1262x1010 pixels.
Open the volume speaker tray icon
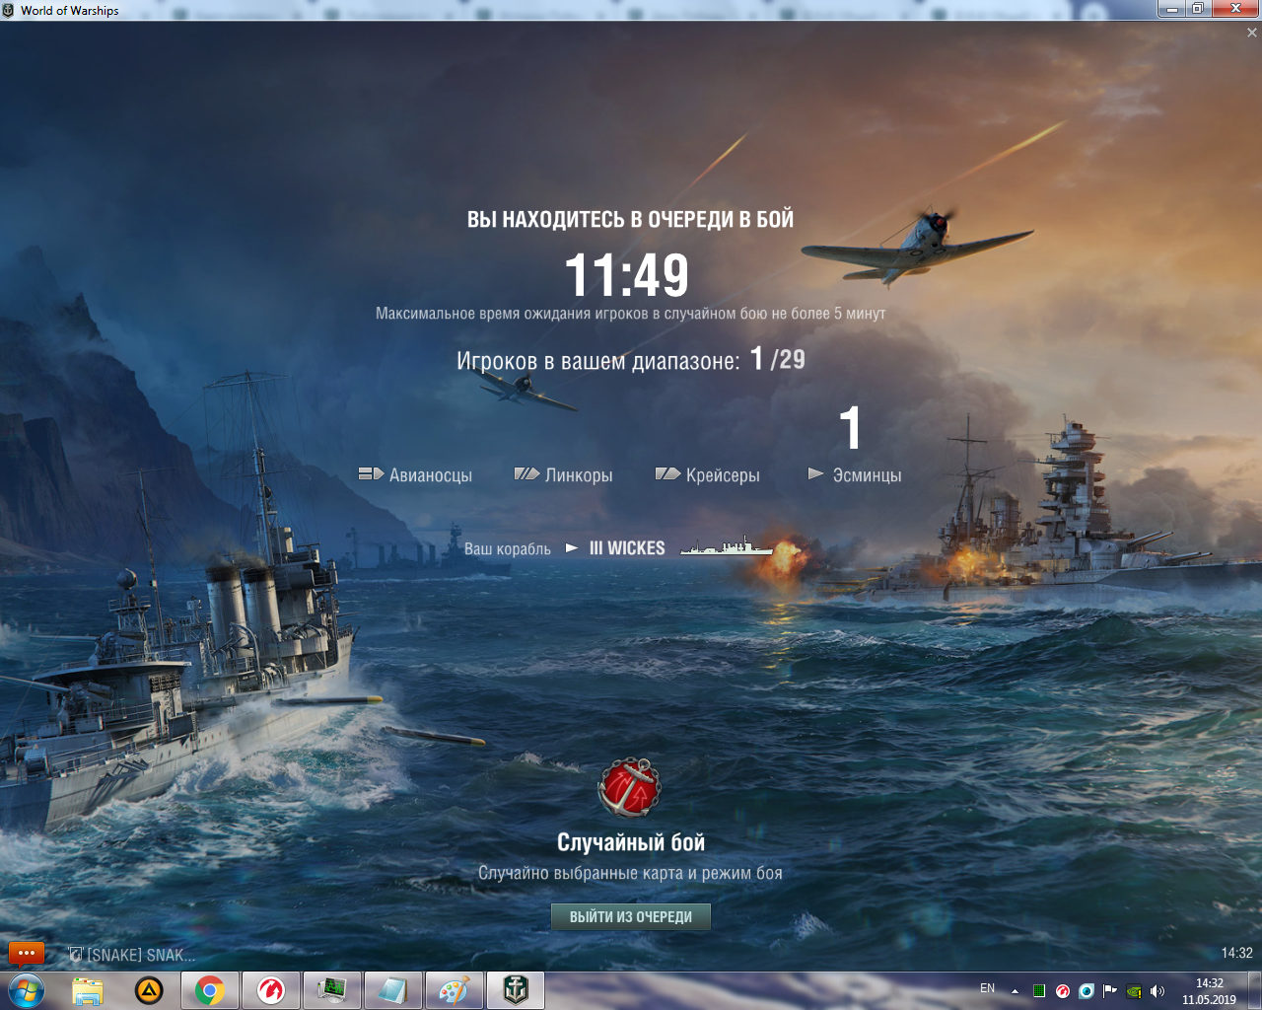[x=1157, y=991]
